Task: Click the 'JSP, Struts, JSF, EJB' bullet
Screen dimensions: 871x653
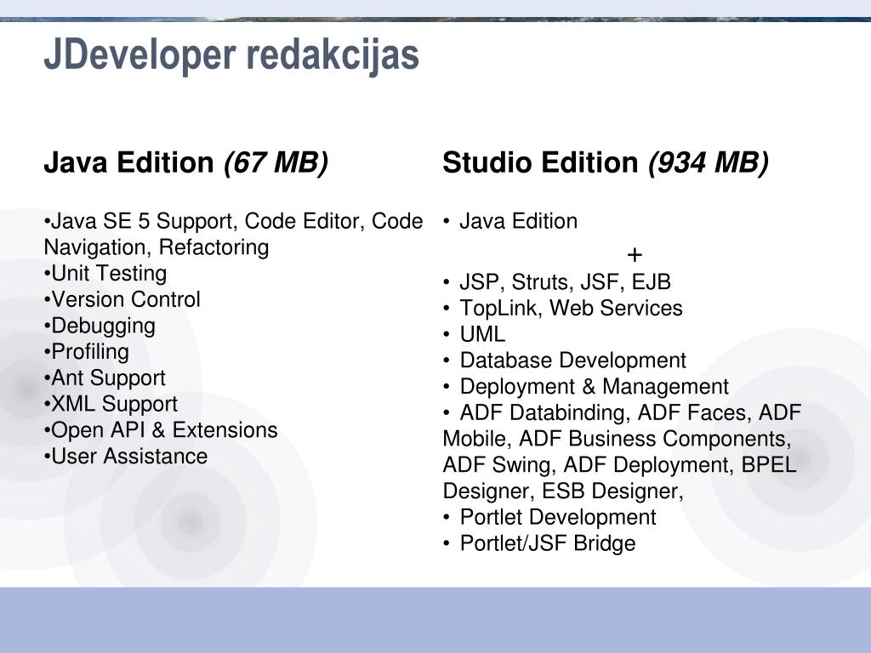Action: 557,282
